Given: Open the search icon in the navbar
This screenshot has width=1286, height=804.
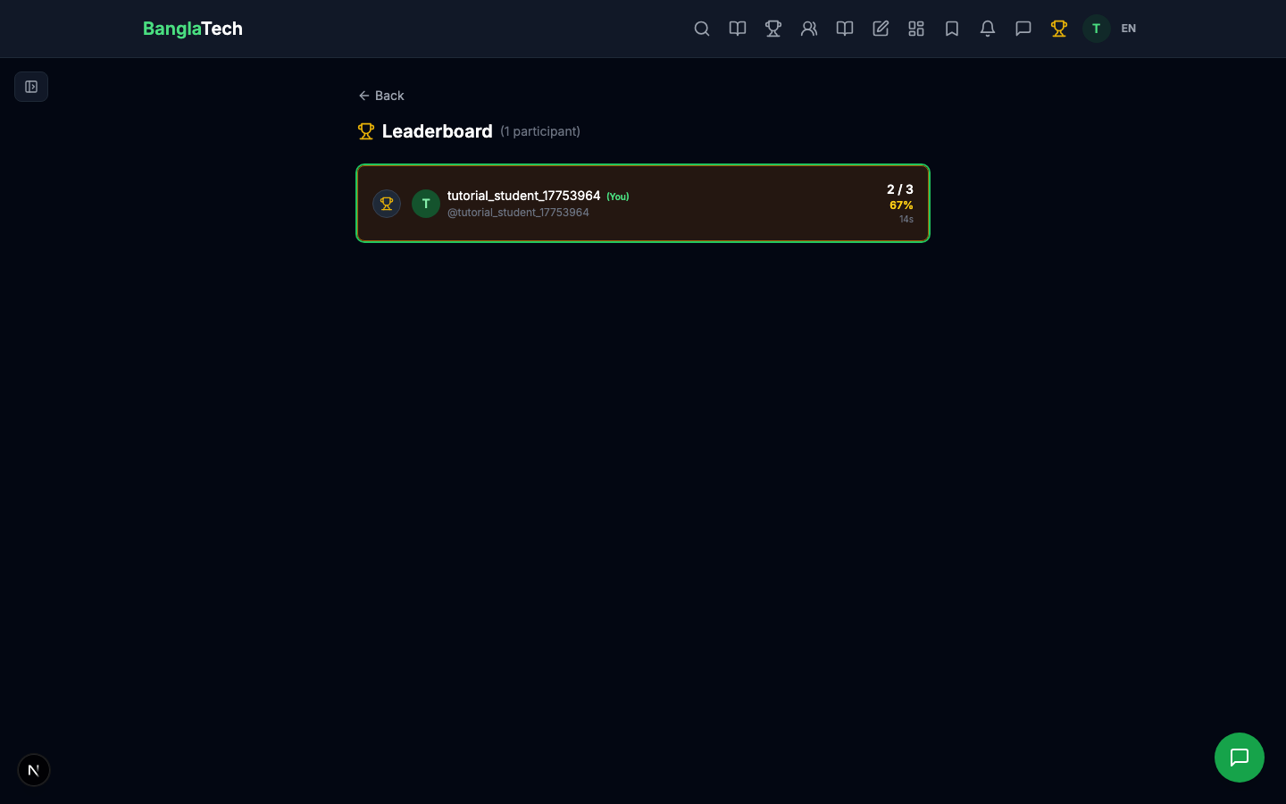Looking at the screenshot, I should [702, 29].
